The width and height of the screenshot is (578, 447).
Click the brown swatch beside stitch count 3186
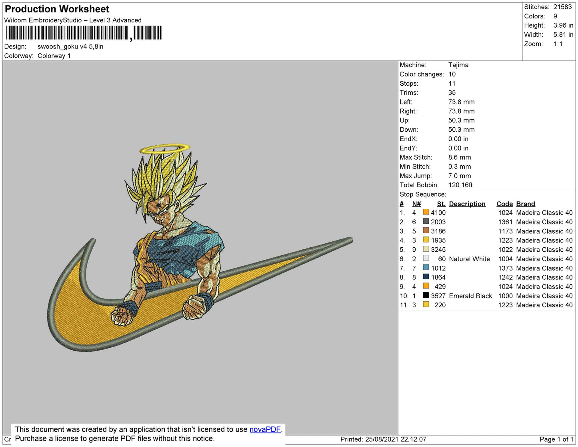tap(426, 231)
